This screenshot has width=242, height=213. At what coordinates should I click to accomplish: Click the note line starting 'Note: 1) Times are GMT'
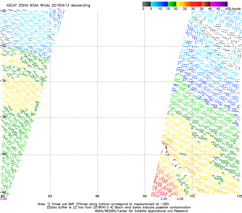coord(103,204)
